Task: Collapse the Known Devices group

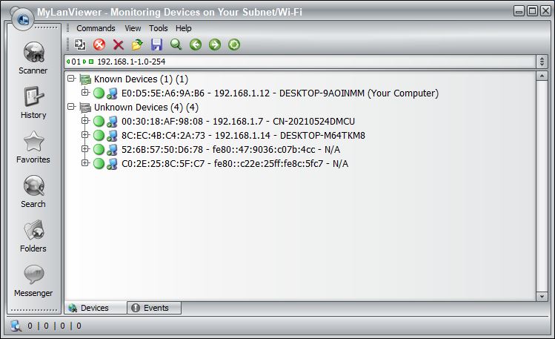Action: 71,79
